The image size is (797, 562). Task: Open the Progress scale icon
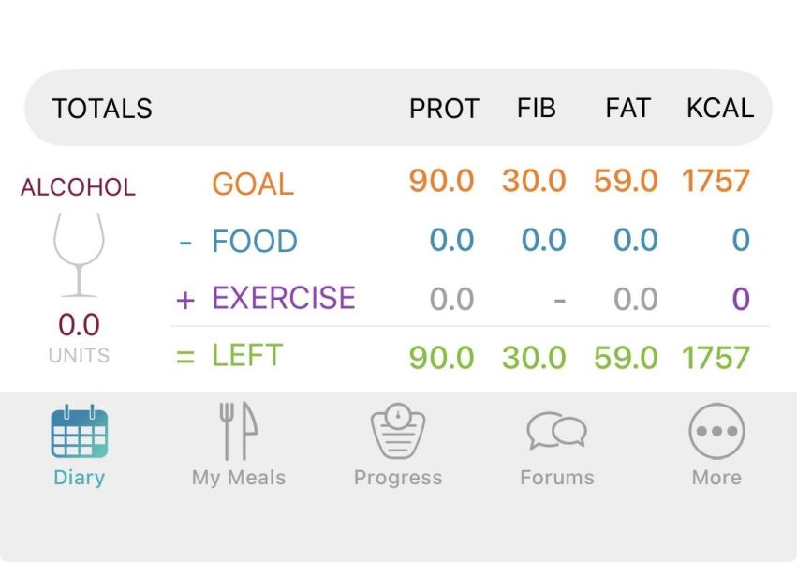[x=397, y=430]
